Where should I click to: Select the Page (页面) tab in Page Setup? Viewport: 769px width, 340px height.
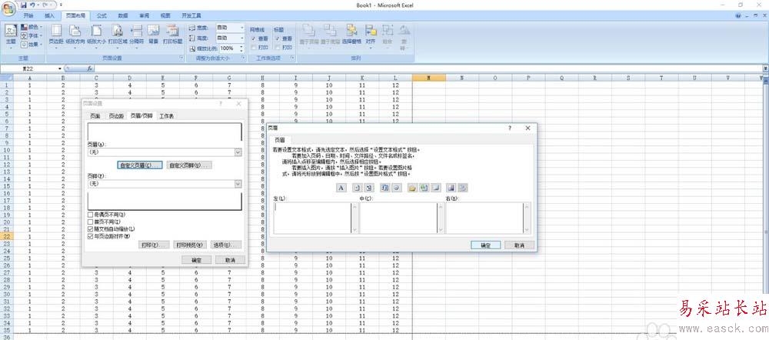click(95, 116)
